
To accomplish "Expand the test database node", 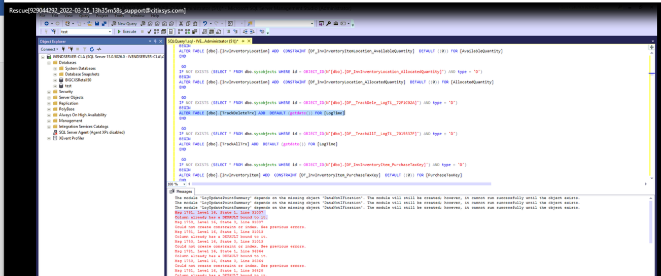I will [x=55, y=86].
